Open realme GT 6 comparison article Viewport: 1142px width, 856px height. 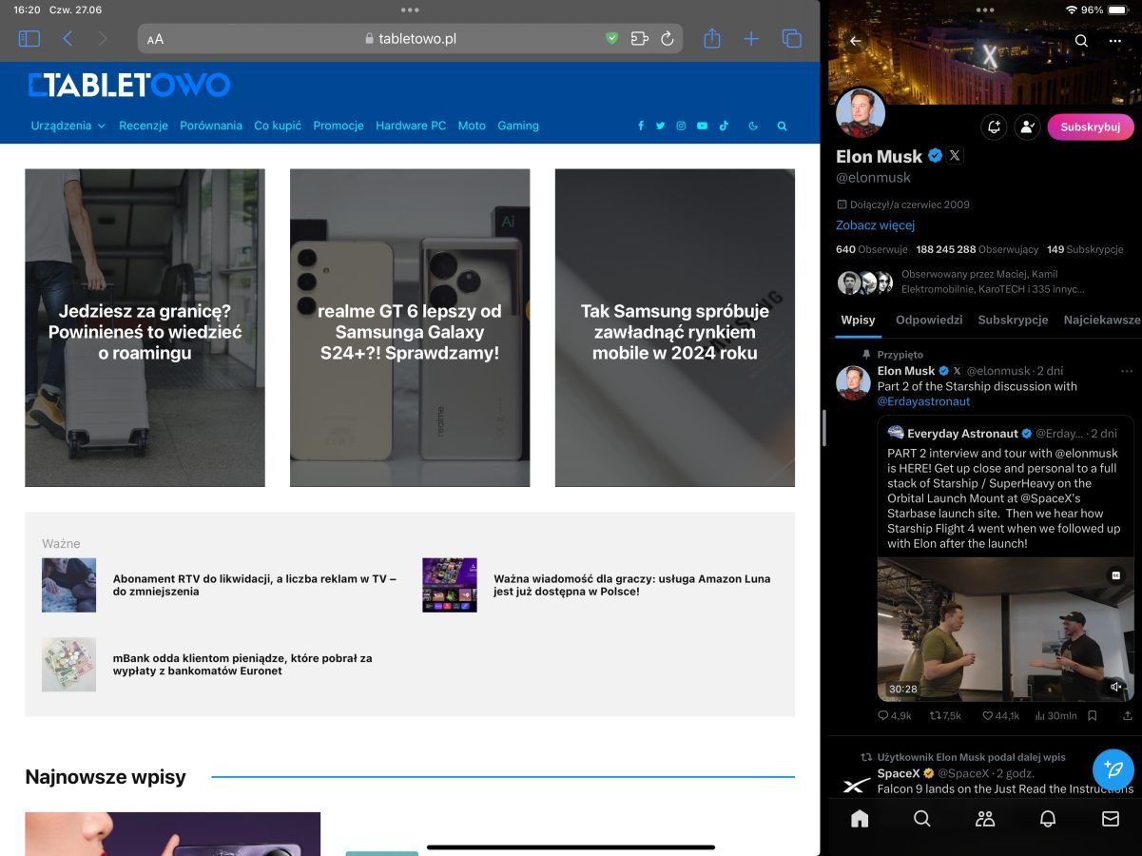(x=410, y=328)
